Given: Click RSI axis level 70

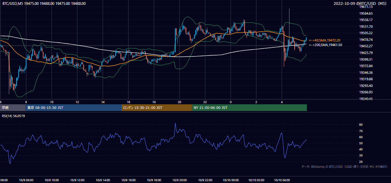Looking at the screenshot, I should coord(361,131).
